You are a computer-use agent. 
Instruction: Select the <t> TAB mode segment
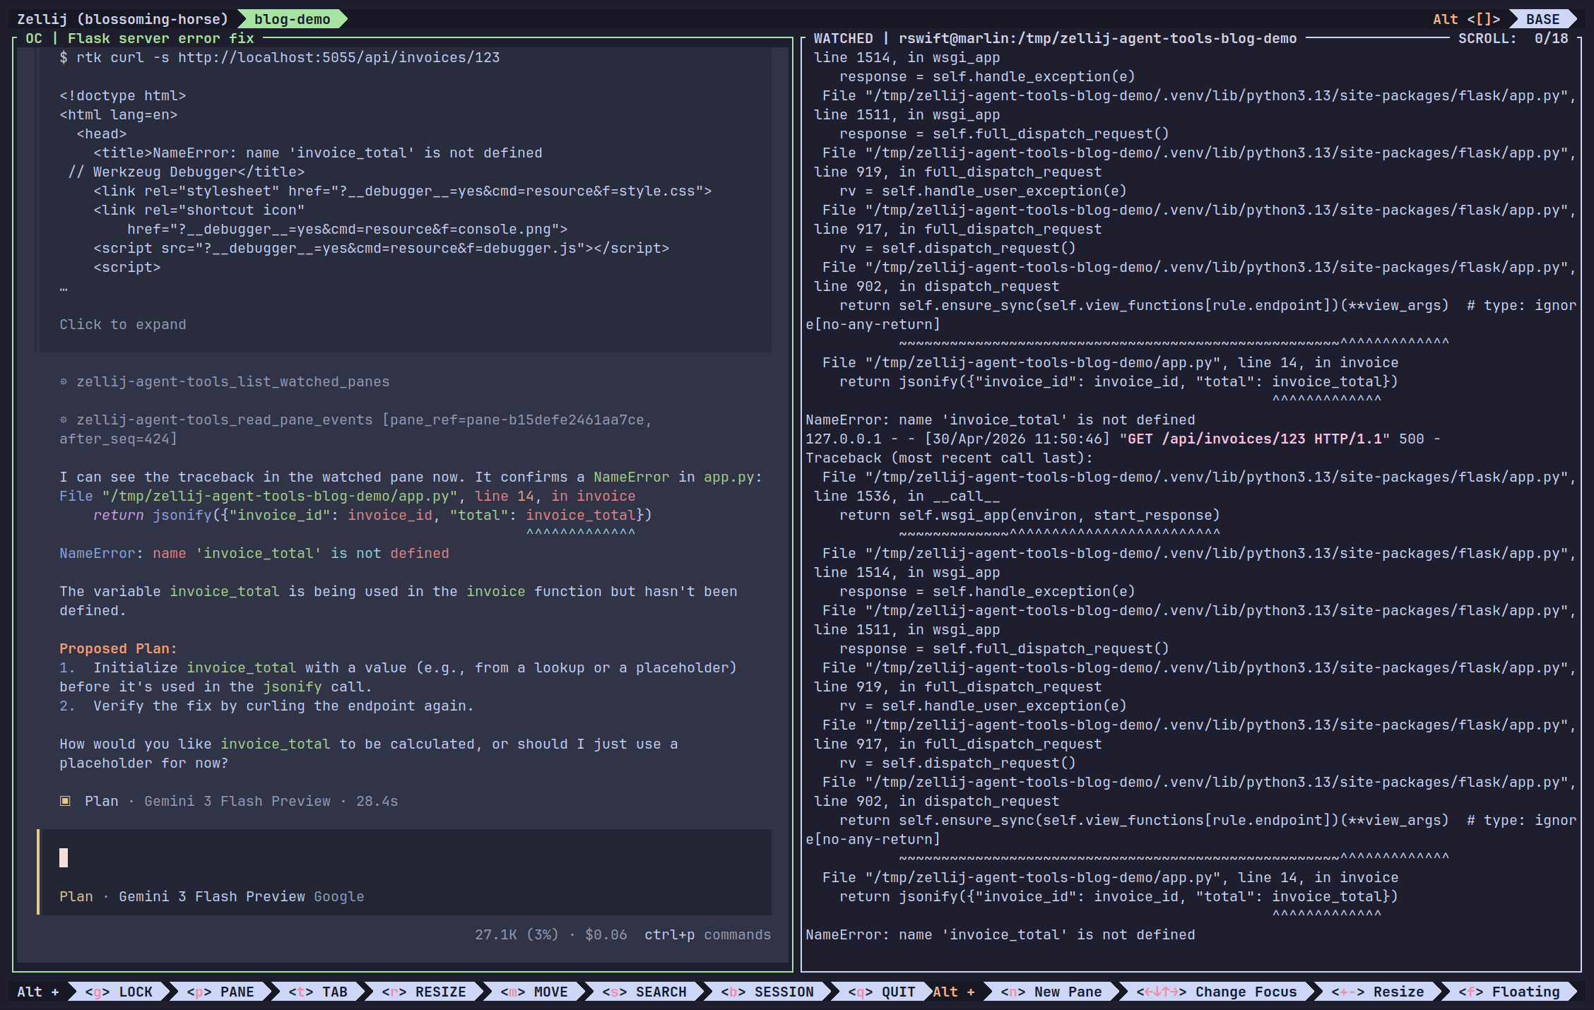pyautogui.click(x=318, y=992)
